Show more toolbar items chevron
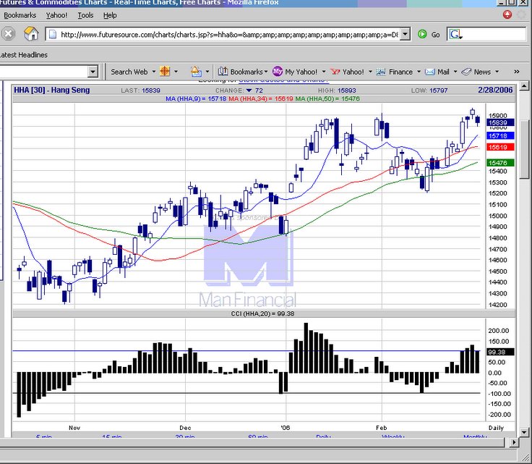Image resolution: width=532 pixels, height=464 pixels. pyautogui.click(x=516, y=72)
